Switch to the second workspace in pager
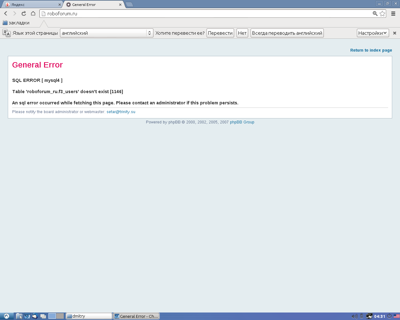 coord(60,316)
